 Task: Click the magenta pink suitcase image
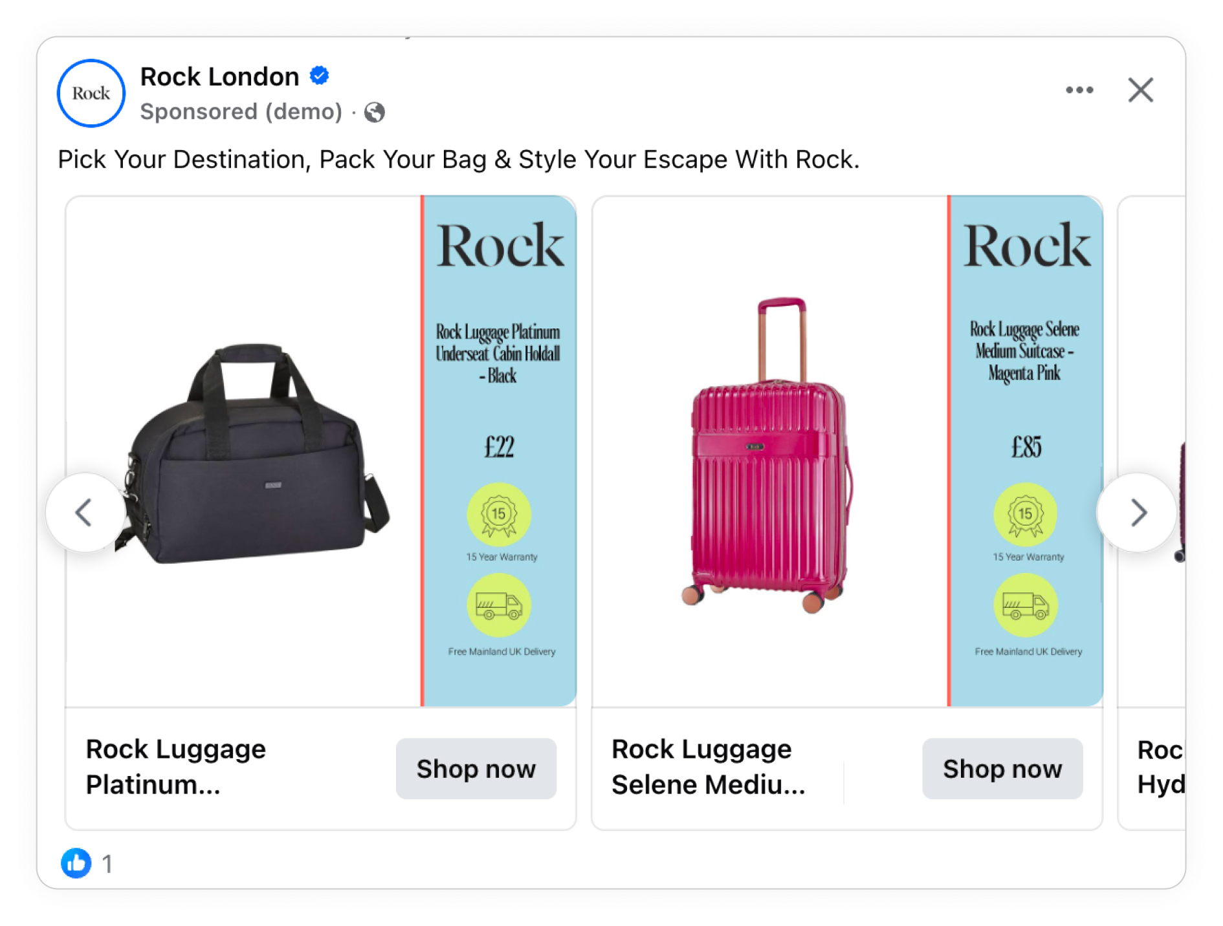coord(768,453)
